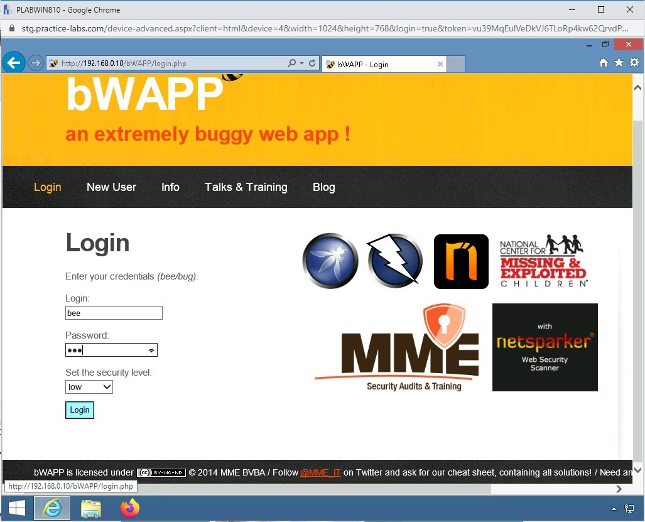This screenshot has width=645, height=522.
Task: Open the New User menu item
Action: 111,187
